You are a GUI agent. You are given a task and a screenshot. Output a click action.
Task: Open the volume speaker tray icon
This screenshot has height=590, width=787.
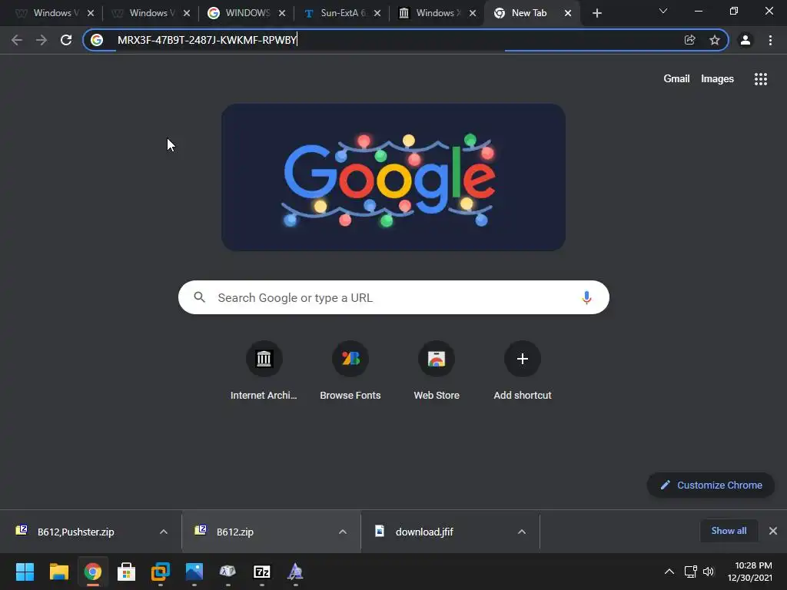point(708,572)
